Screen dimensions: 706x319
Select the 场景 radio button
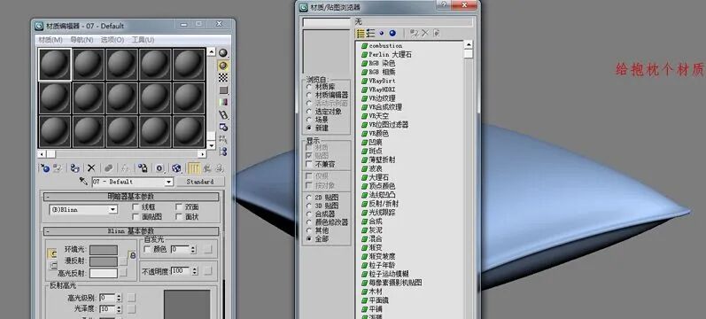pos(309,120)
